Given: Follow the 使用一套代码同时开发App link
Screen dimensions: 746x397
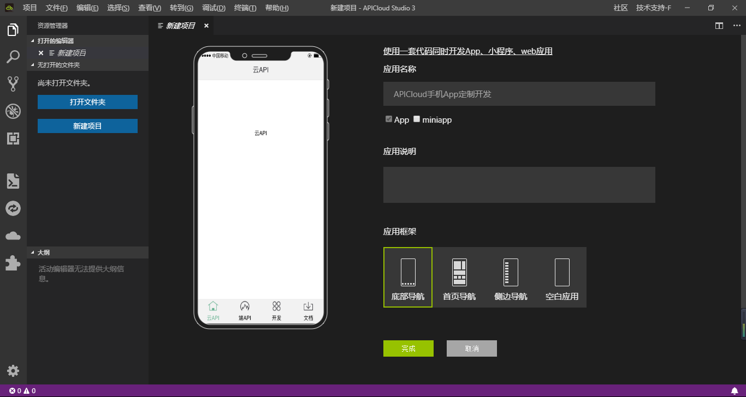Looking at the screenshot, I should pyautogui.click(x=468, y=51).
